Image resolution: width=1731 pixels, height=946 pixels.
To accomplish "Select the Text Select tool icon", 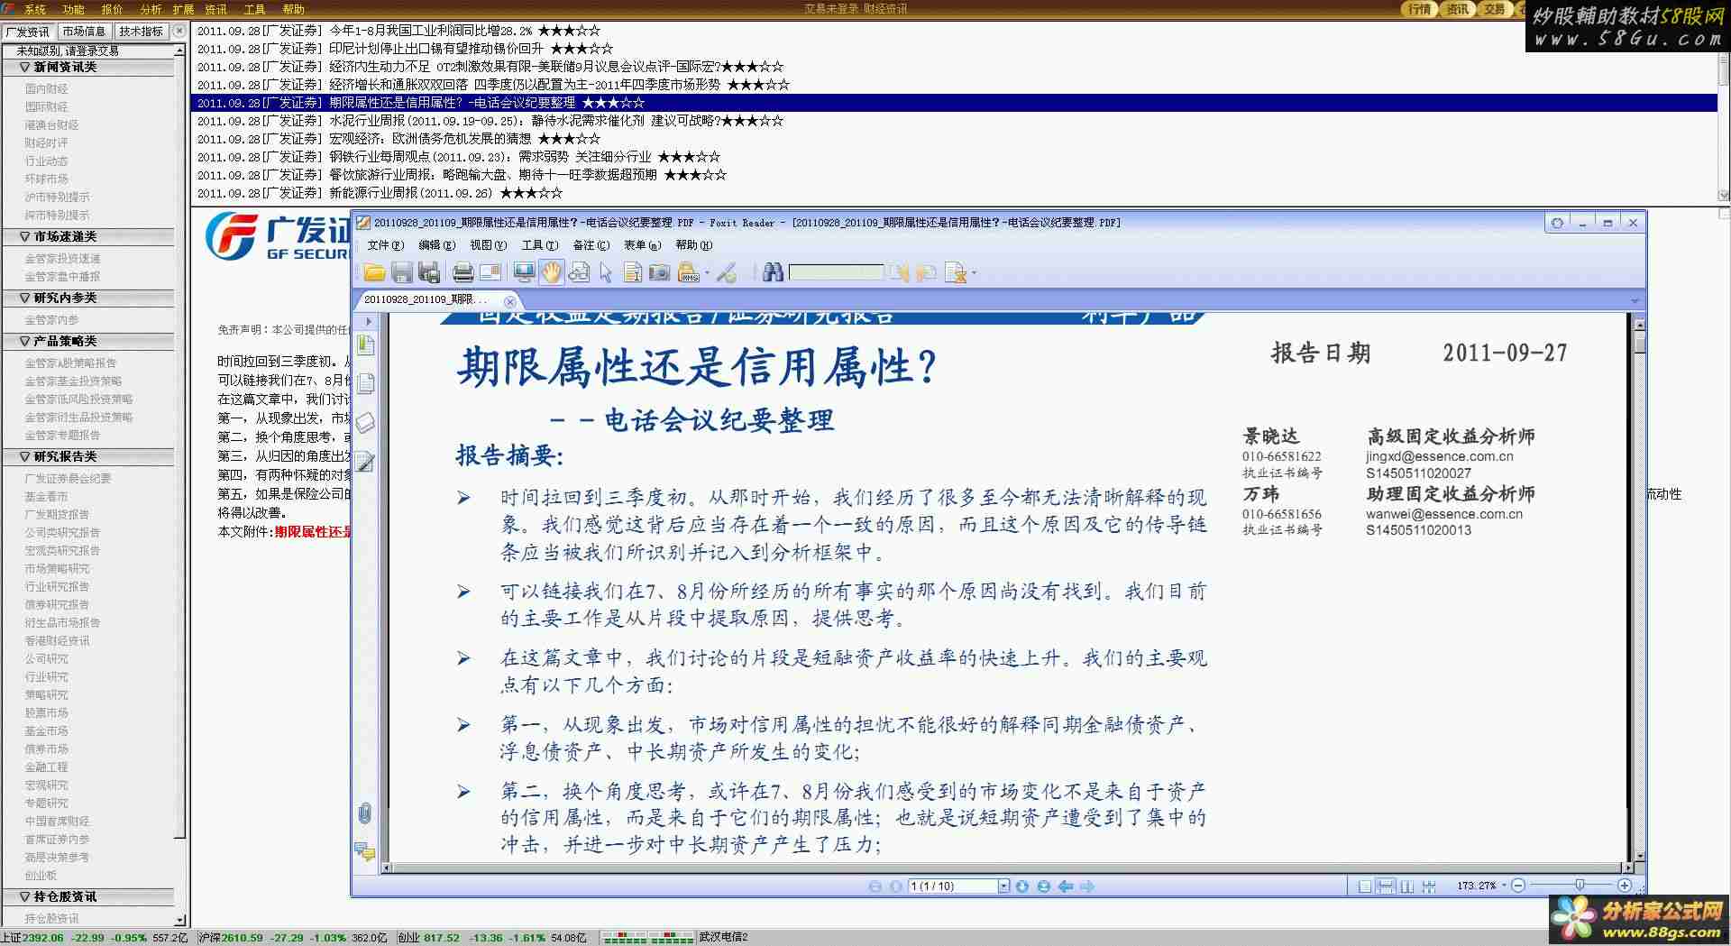I will [x=633, y=272].
